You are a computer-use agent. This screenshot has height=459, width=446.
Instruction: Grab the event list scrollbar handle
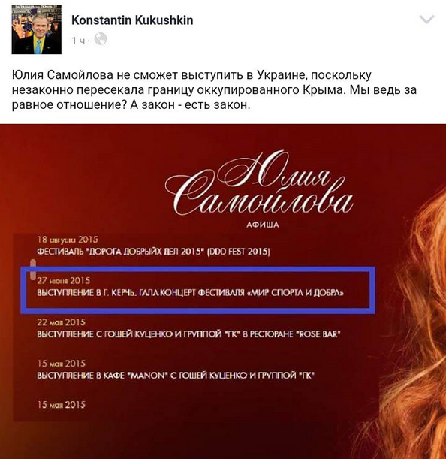point(33,269)
